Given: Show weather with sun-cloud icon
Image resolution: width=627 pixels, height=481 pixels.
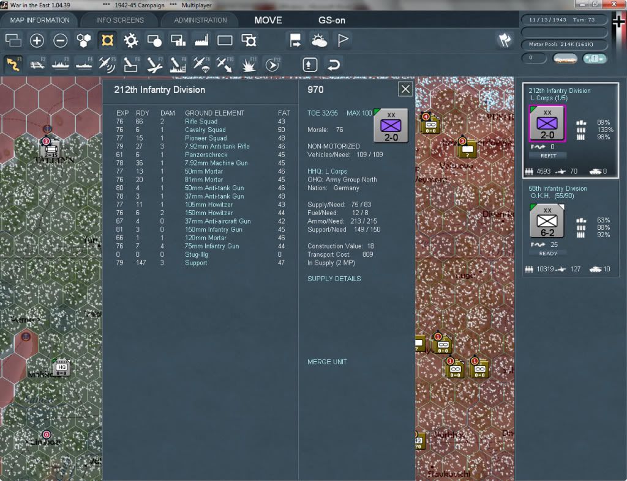Looking at the screenshot, I should click(x=319, y=40).
